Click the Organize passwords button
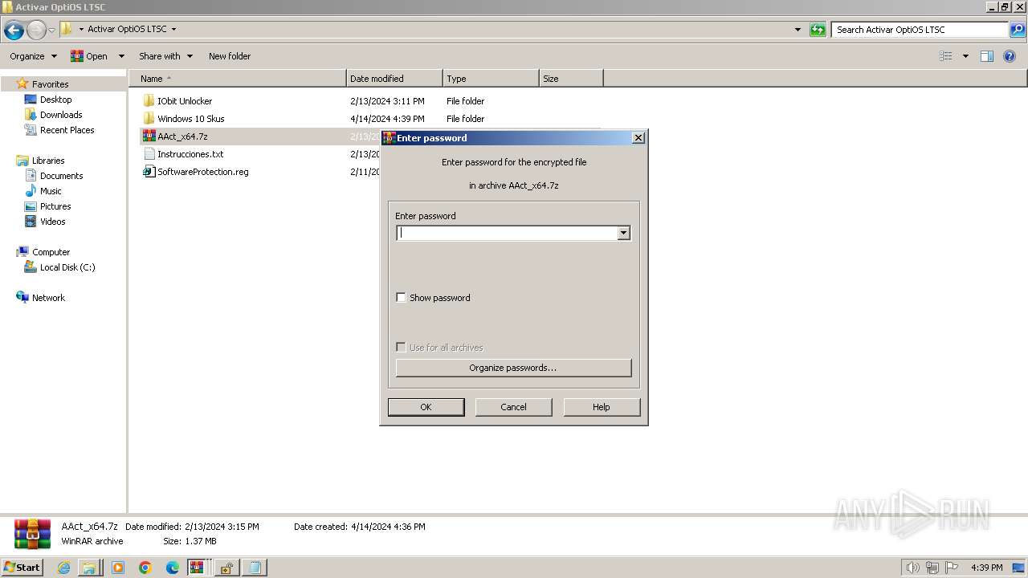The height and width of the screenshot is (578, 1028). [x=513, y=368]
